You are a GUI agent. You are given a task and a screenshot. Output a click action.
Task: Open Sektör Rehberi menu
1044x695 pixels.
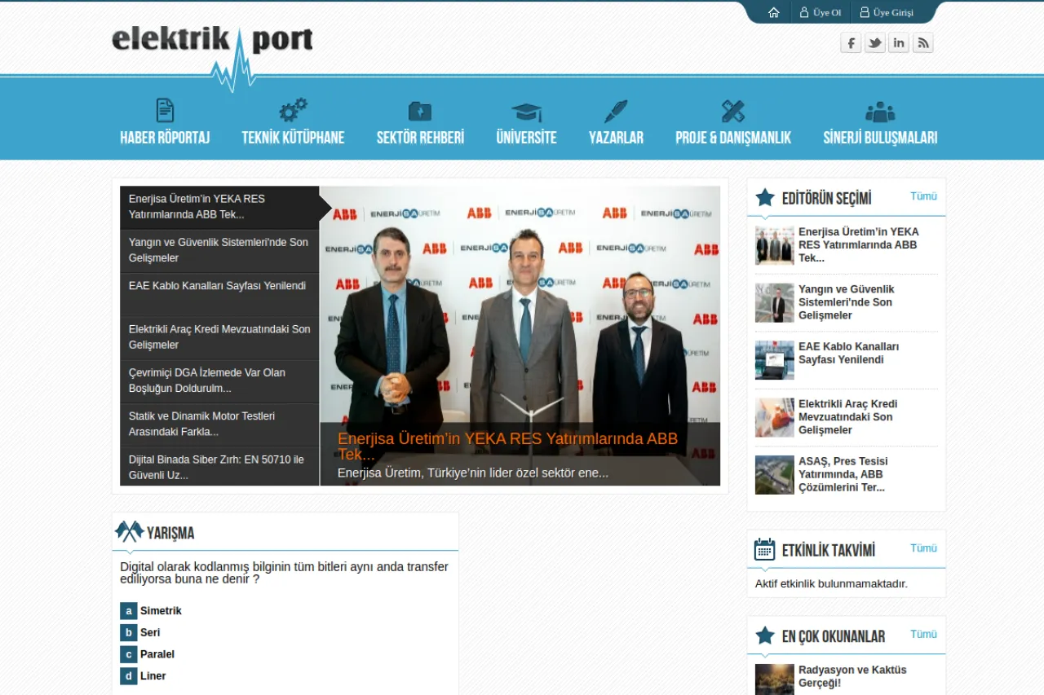[x=420, y=138]
